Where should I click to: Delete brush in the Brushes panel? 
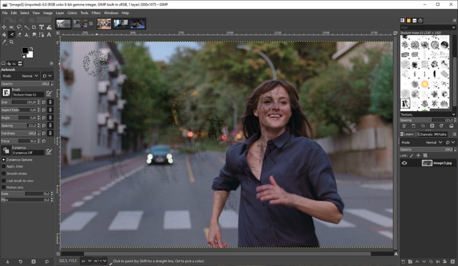click(x=432, y=126)
